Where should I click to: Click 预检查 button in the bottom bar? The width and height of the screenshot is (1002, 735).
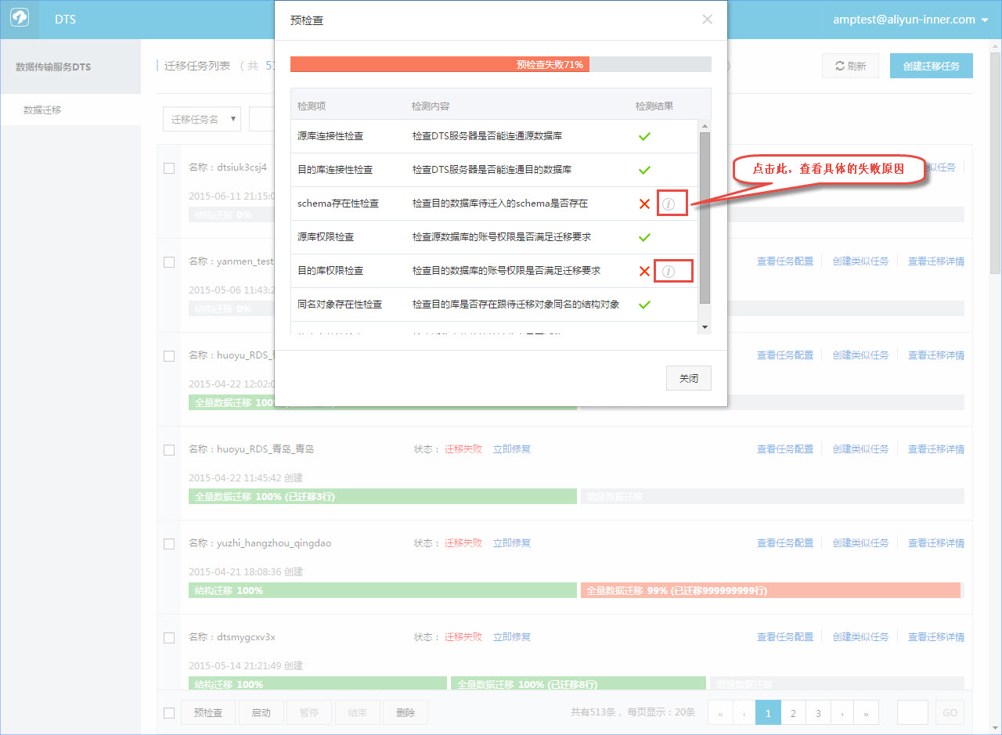(x=208, y=713)
